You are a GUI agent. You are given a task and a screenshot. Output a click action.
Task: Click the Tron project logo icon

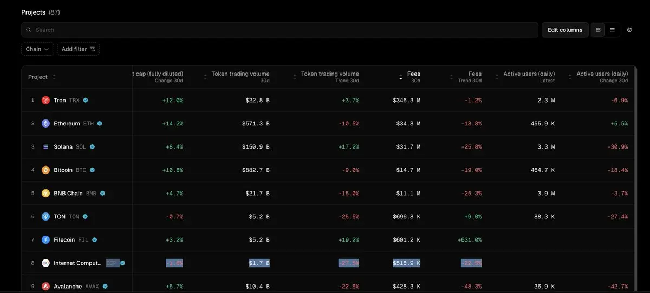pos(45,100)
